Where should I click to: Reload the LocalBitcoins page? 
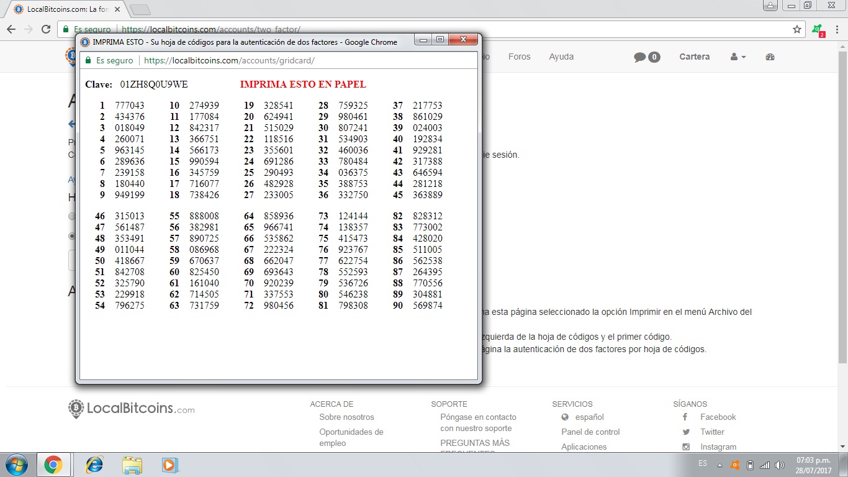pos(45,29)
